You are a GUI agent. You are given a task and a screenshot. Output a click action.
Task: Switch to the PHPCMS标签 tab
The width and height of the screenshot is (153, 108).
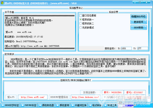[29, 105]
